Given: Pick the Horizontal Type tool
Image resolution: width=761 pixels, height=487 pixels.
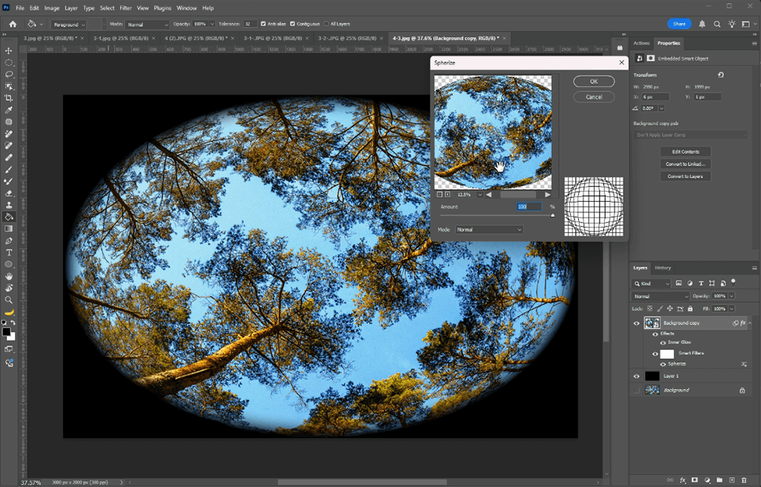Looking at the screenshot, I should coord(9,252).
